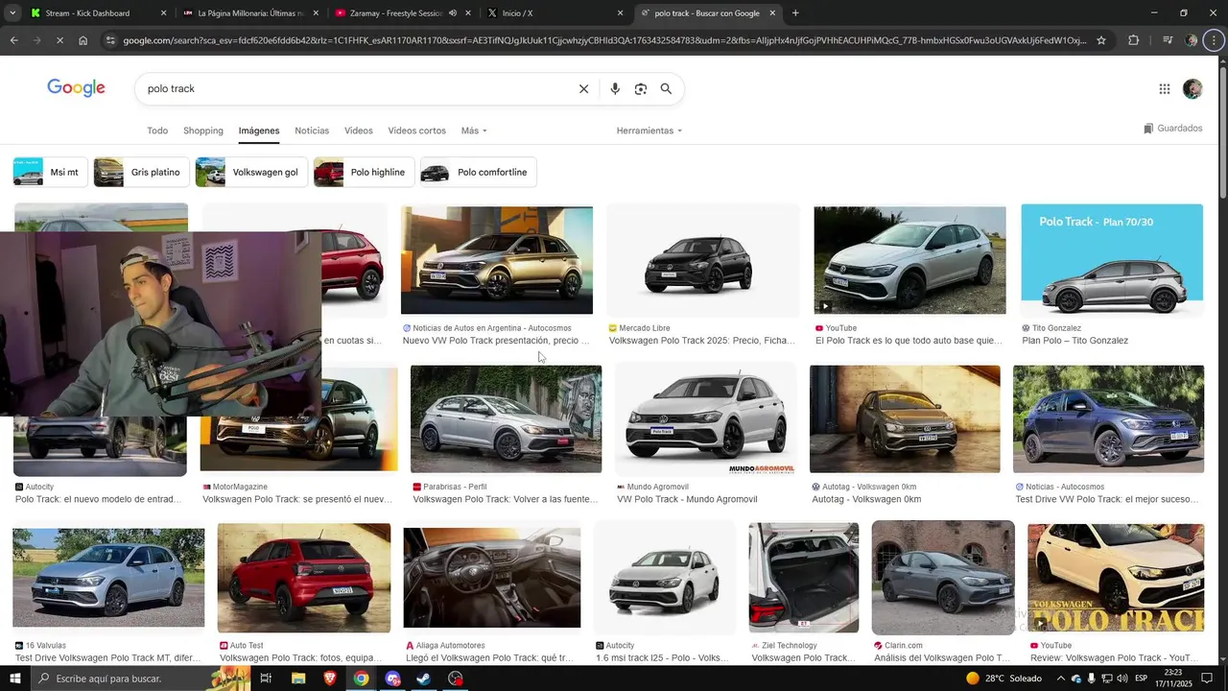Open the 28°C Soleado weather widget

coord(1004,679)
